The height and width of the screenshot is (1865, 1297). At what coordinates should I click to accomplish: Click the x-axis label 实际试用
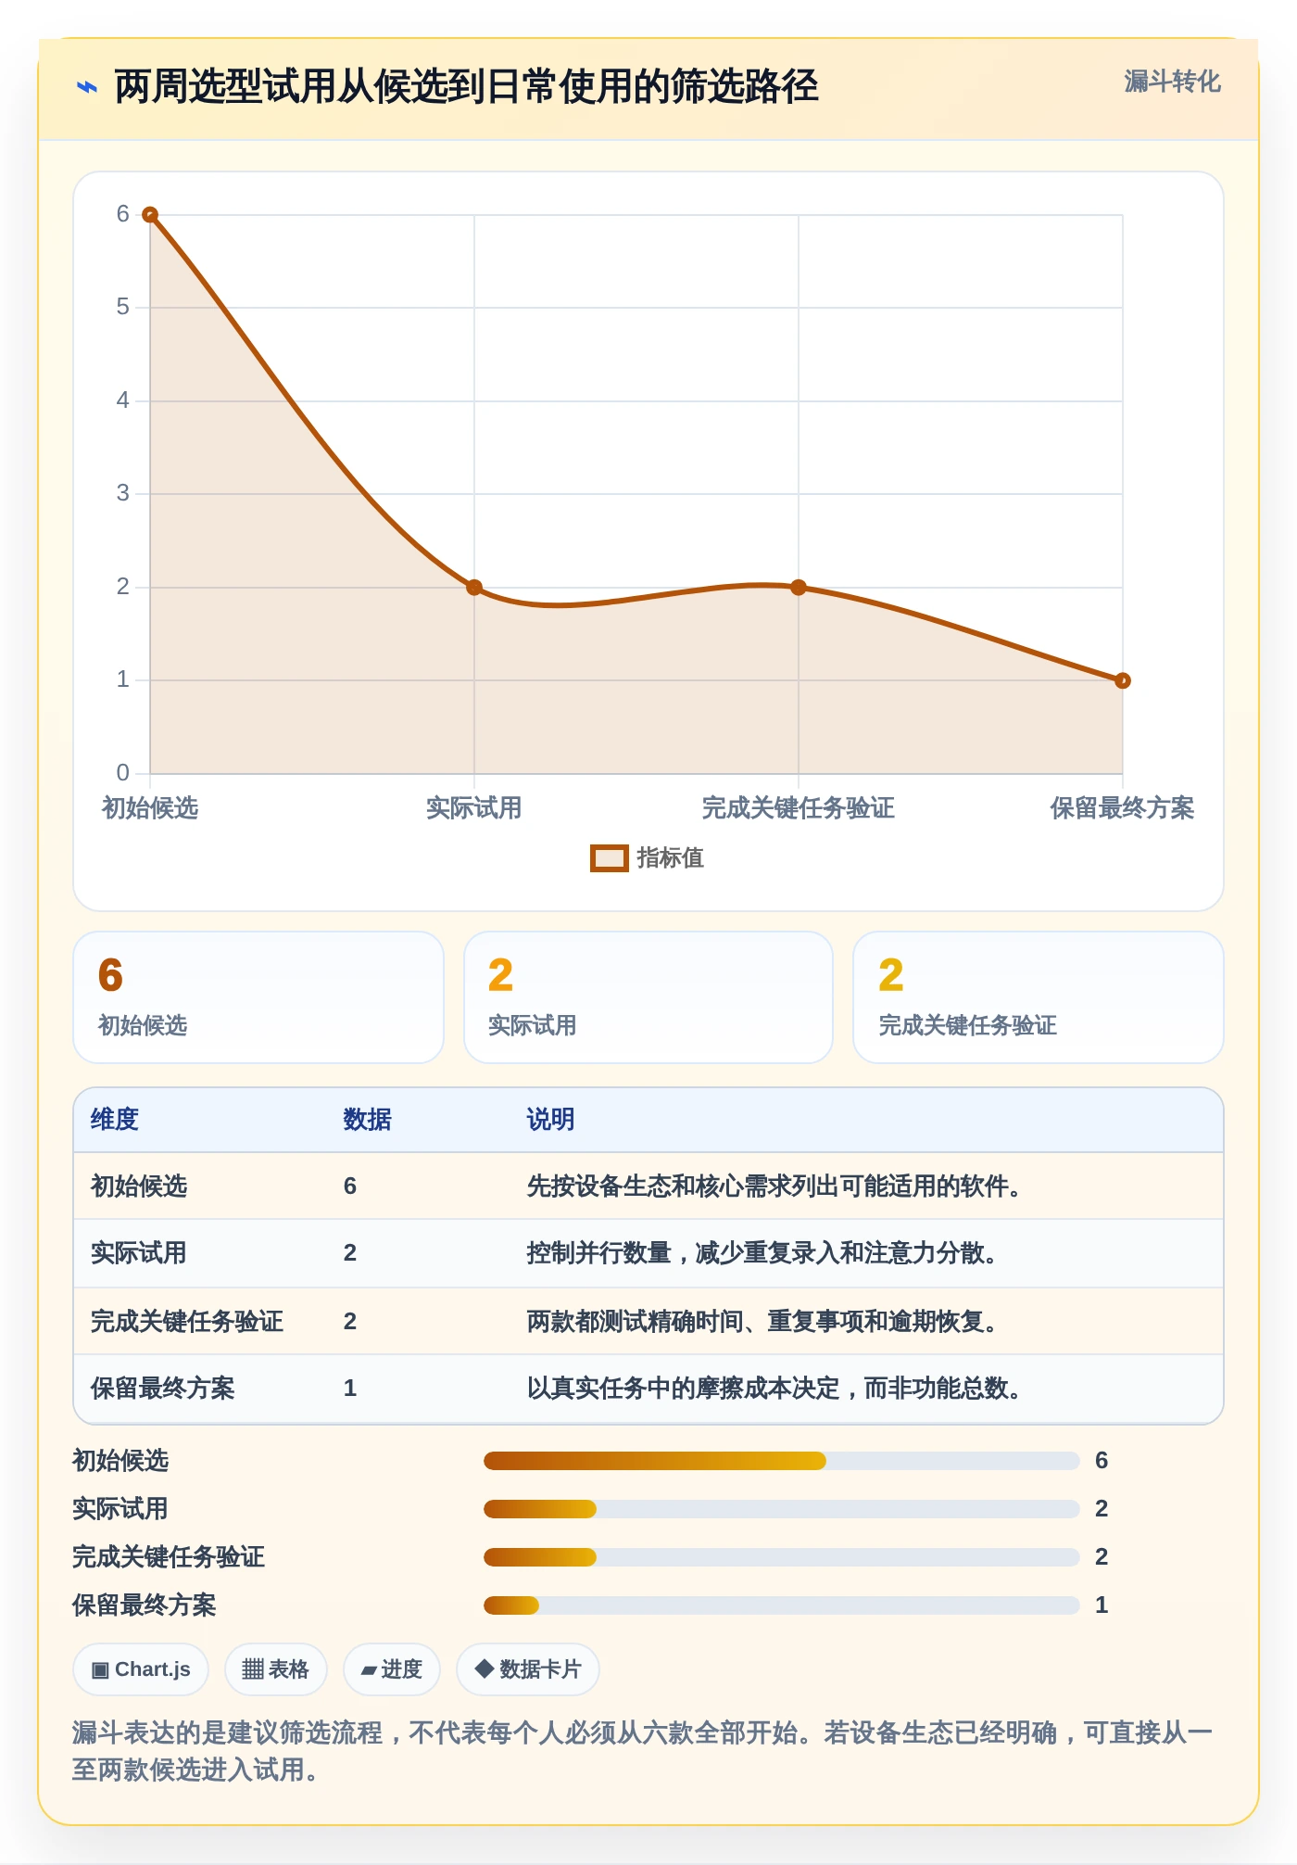(x=474, y=808)
